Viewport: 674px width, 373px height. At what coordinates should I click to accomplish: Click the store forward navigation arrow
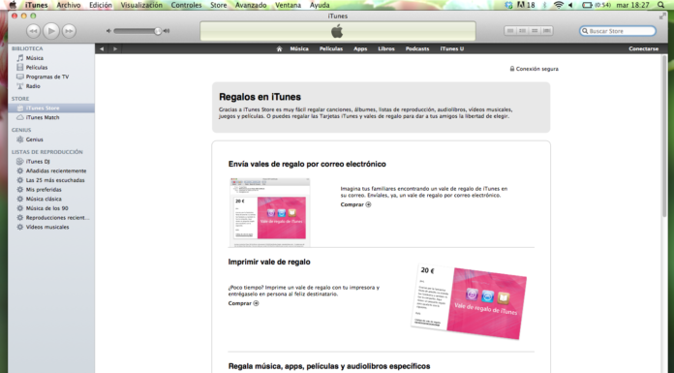tap(115, 49)
